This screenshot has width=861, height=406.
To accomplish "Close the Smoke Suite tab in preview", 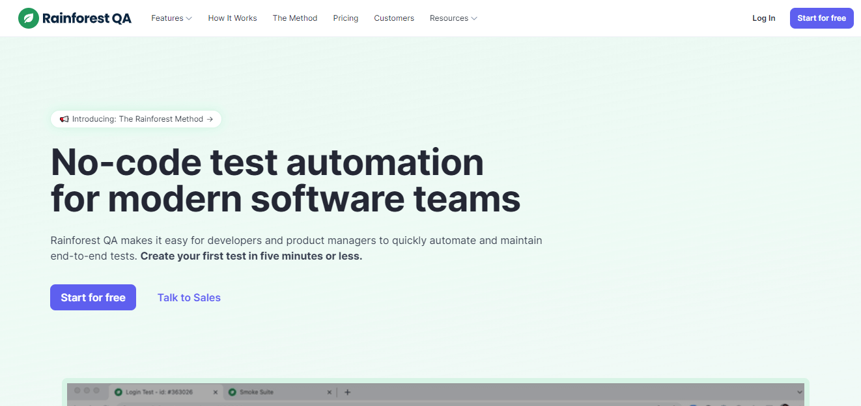I will click(330, 392).
